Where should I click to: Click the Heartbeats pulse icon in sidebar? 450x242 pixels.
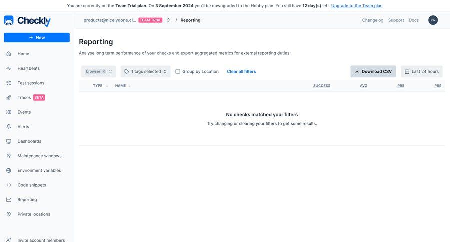(9, 68)
